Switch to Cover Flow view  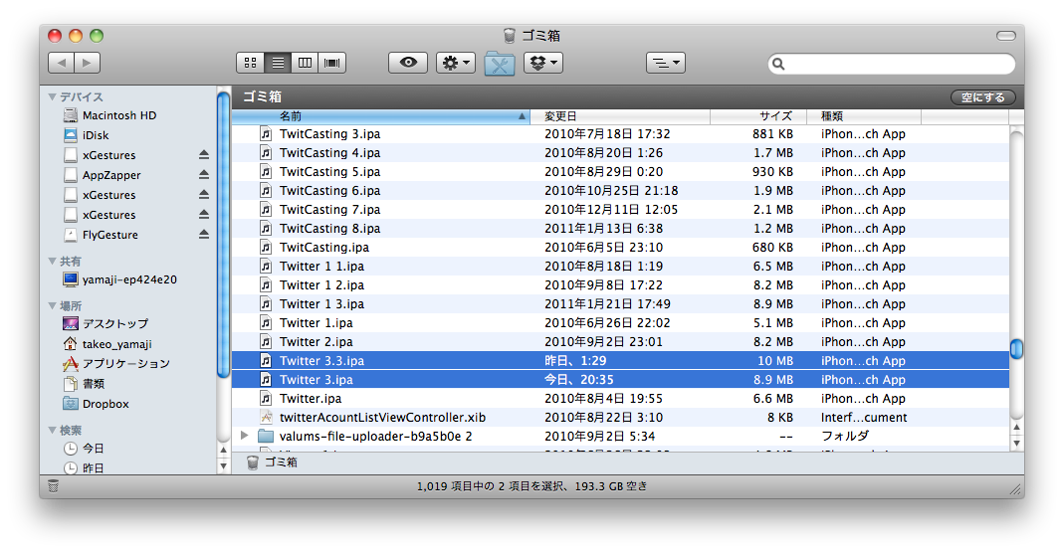point(332,63)
